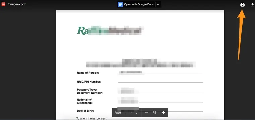
Task: Reset zoom with the magnifier icon
Action: click(x=155, y=113)
